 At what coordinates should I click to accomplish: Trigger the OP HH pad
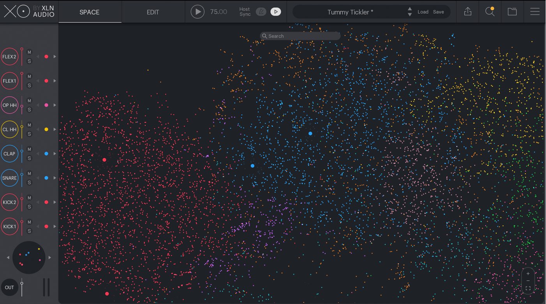pos(9,105)
